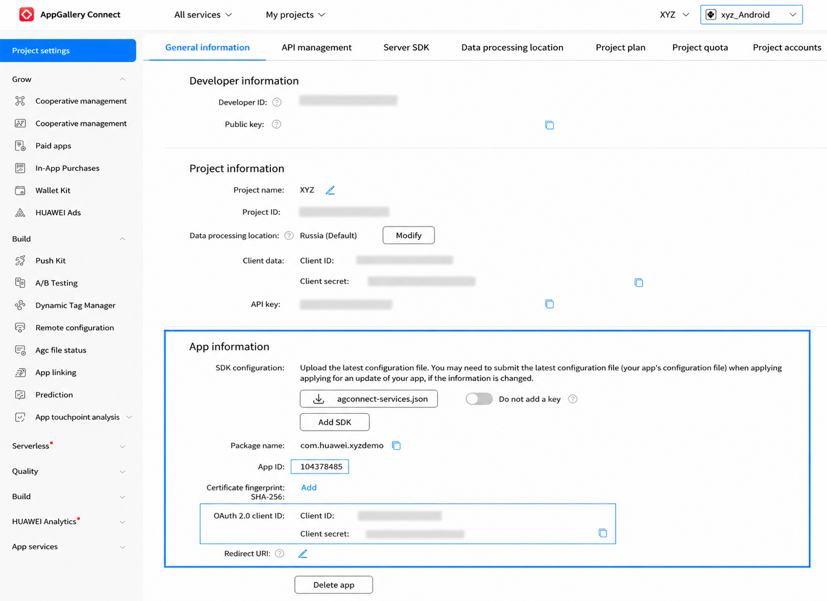827x601 pixels.
Task: Open the My projects dropdown
Action: pos(295,15)
